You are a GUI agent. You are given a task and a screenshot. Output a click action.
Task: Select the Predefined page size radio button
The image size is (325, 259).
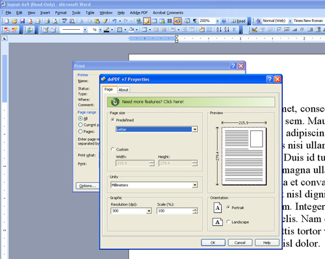112,120
